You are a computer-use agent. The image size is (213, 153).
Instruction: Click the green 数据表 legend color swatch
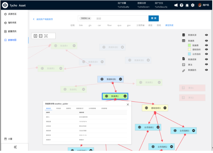pyautogui.click(x=189, y=45)
